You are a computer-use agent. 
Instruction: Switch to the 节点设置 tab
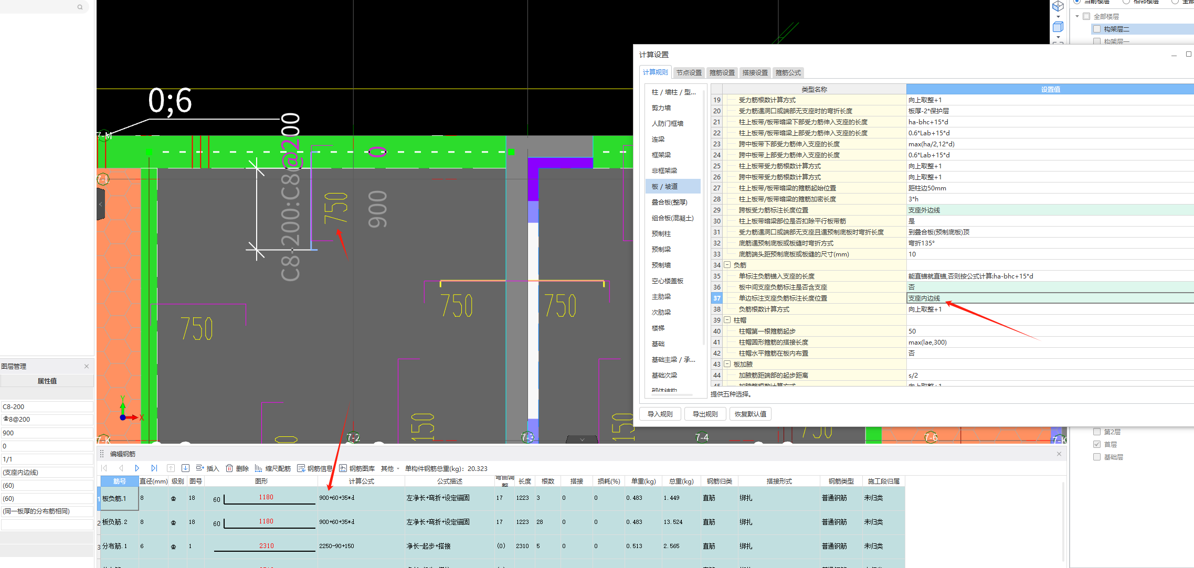point(689,72)
